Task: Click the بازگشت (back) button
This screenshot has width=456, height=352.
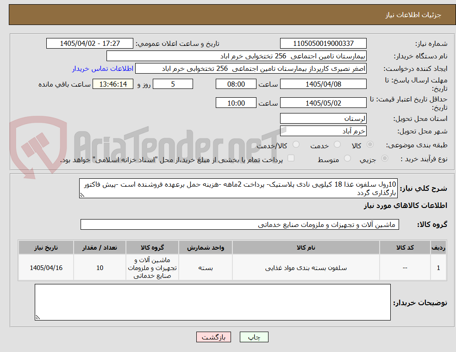Action: 213,337
